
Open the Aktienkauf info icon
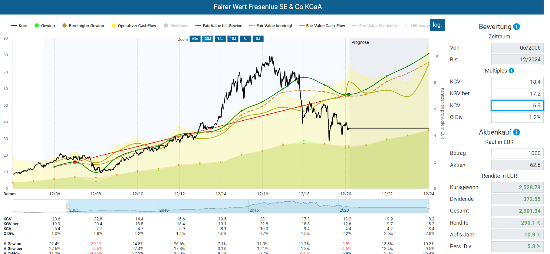517,132
